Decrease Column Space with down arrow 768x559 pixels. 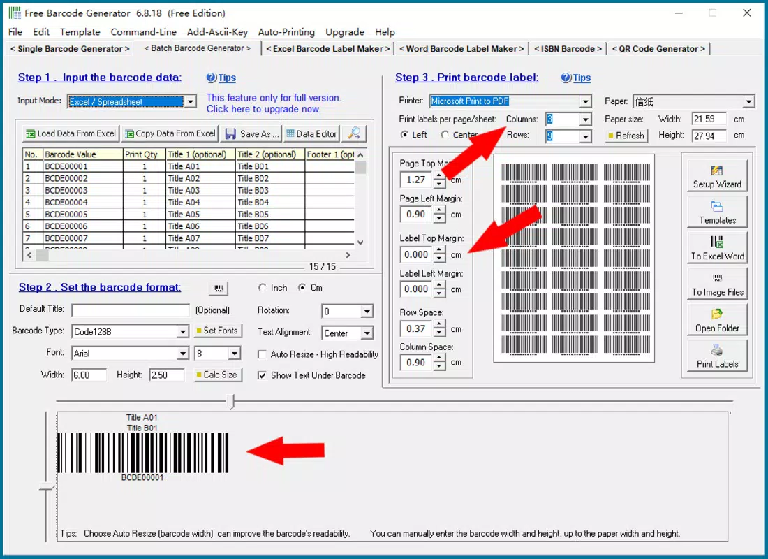click(x=439, y=366)
